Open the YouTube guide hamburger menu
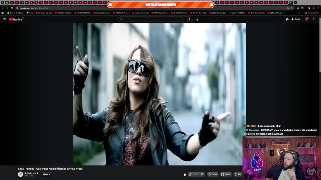The height and width of the screenshot is (180, 321). tap(4, 19)
